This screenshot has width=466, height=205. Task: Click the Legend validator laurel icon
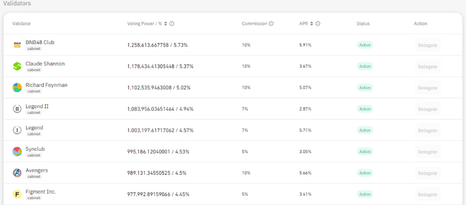[17, 130]
